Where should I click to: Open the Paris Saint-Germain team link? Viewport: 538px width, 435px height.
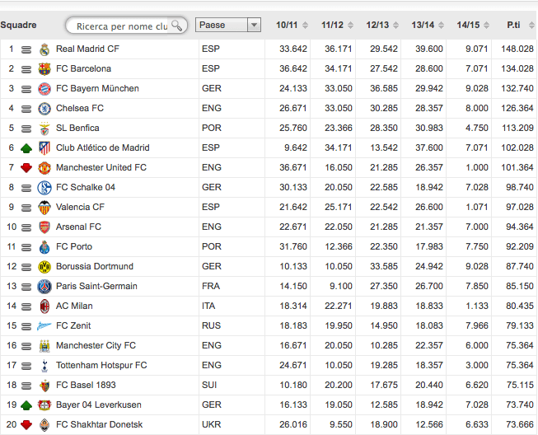(96, 287)
